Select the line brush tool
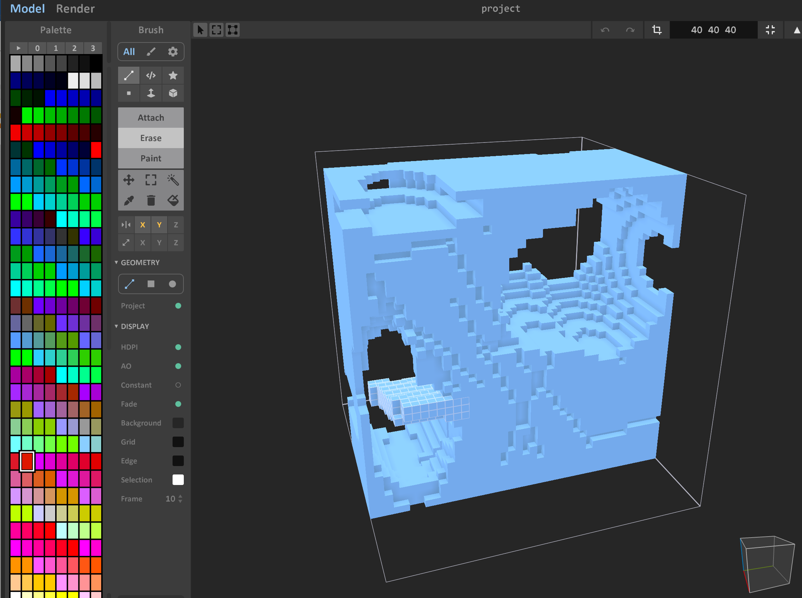The image size is (802, 598). [x=129, y=75]
